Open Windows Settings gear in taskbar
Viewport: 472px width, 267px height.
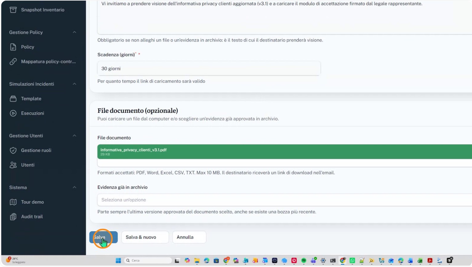[x=323, y=261]
